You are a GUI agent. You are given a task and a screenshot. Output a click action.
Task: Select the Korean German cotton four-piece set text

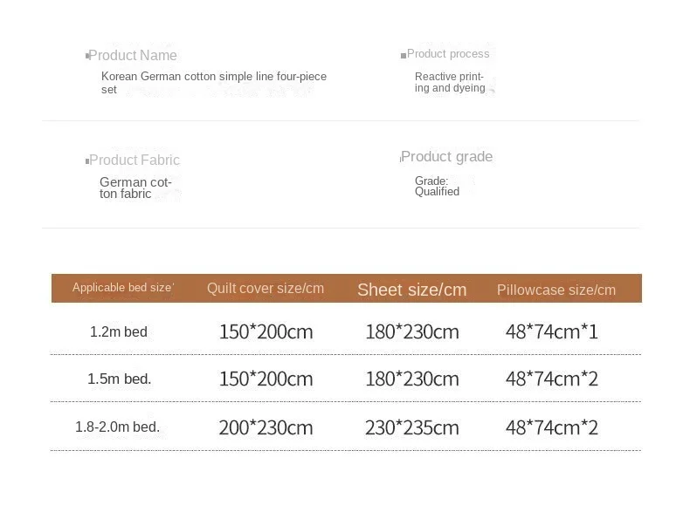click(213, 83)
